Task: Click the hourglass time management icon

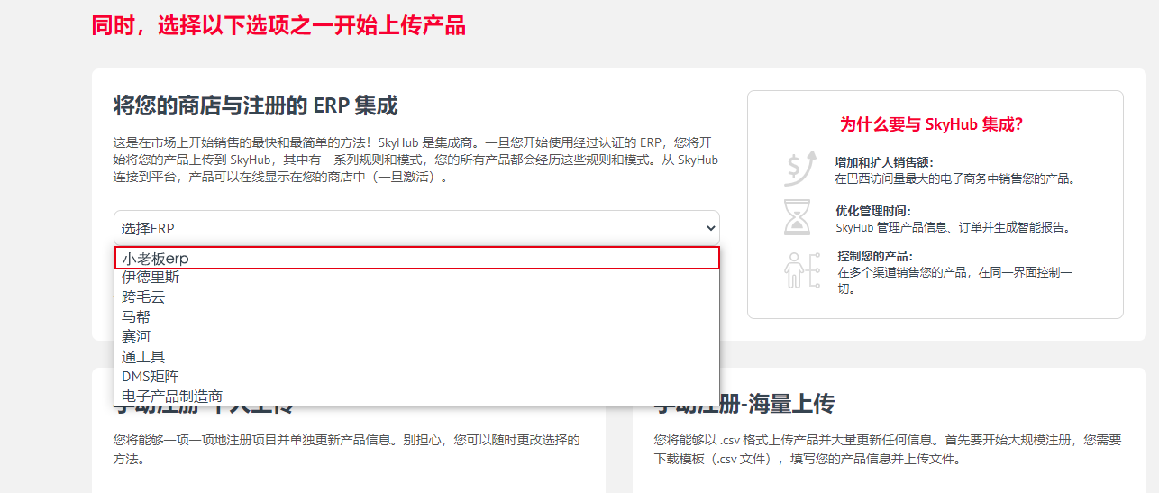Action: (797, 218)
